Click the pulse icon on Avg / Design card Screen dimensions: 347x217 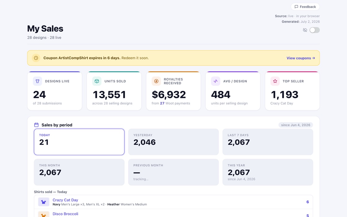pyautogui.click(x=216, y=81)
